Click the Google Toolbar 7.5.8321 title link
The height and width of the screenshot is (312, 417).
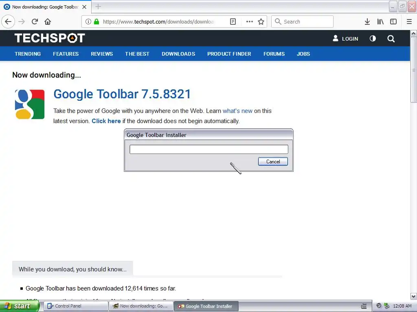click(x=122, y=94)
